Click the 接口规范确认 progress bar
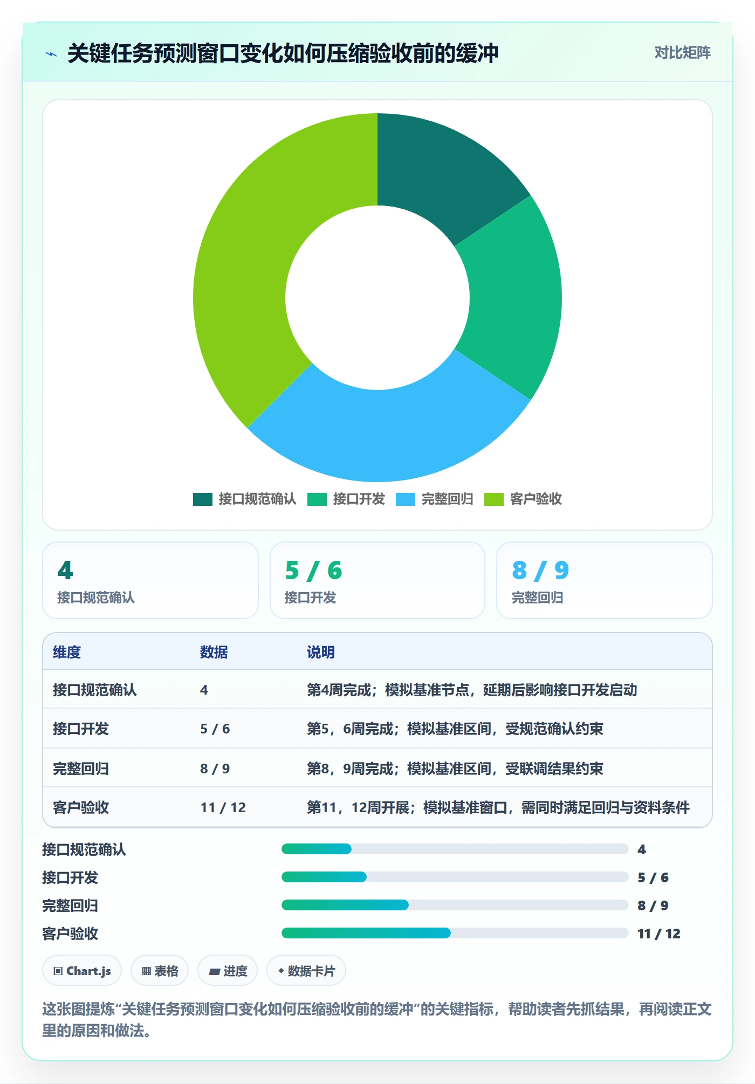Viewport: 755px width, 1084px height. click(x=455, y=849)
